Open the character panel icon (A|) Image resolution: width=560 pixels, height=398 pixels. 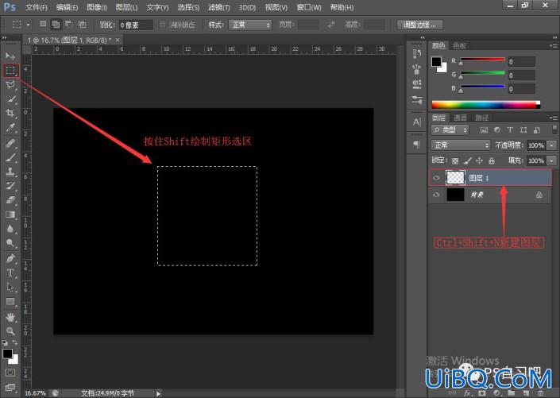(417, 122)
